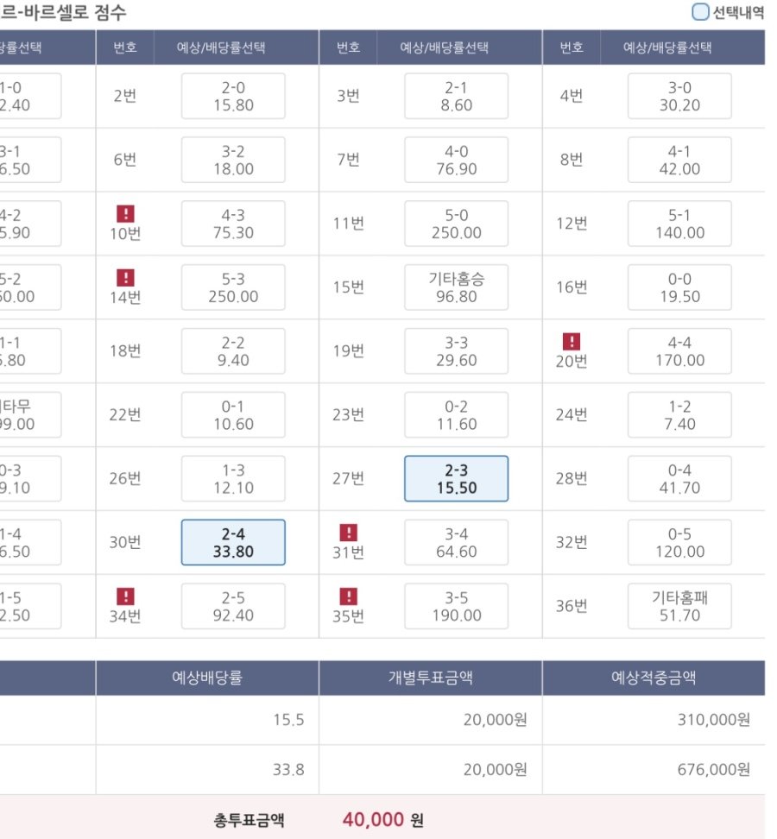
Task: Click warning icon above 10번
Action: coord(125,213)
